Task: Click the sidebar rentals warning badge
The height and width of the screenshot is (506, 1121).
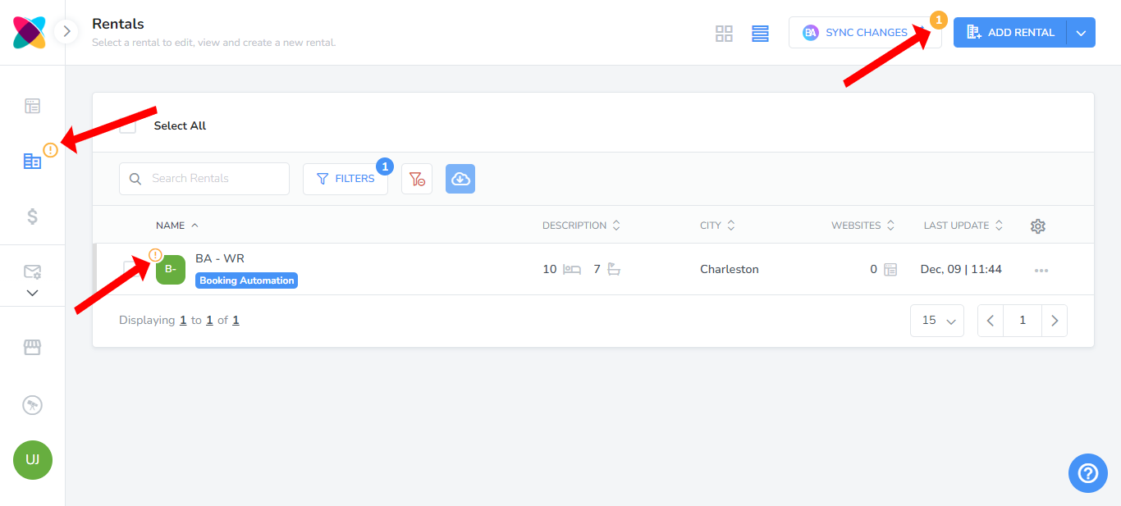Action: point(51,149)
